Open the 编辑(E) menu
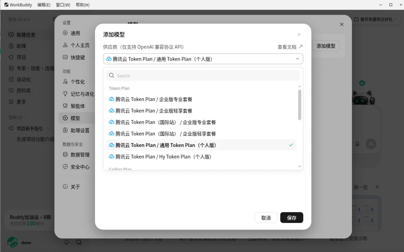This screenshot has height=252, width=404. click(44, 4)
